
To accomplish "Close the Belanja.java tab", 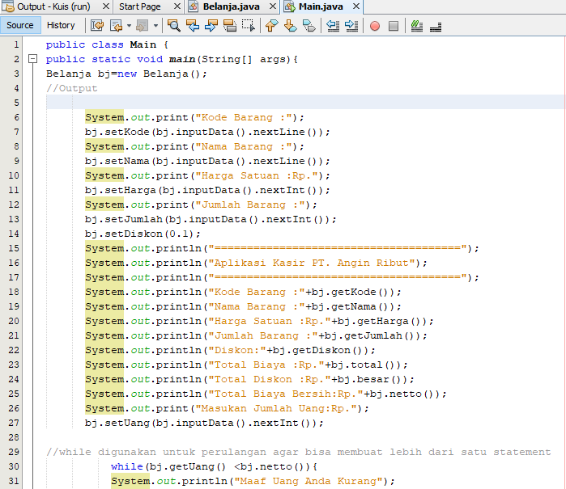I will pos(273,6).
